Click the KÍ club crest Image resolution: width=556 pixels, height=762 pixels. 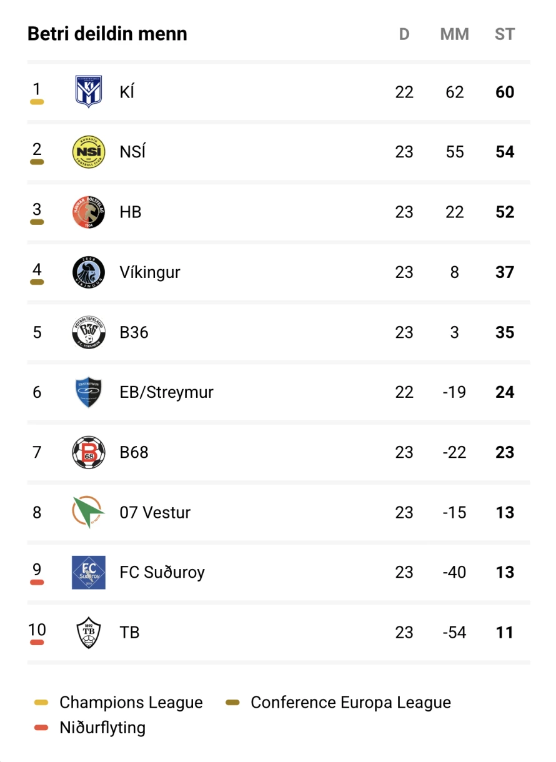pos(88,92)
